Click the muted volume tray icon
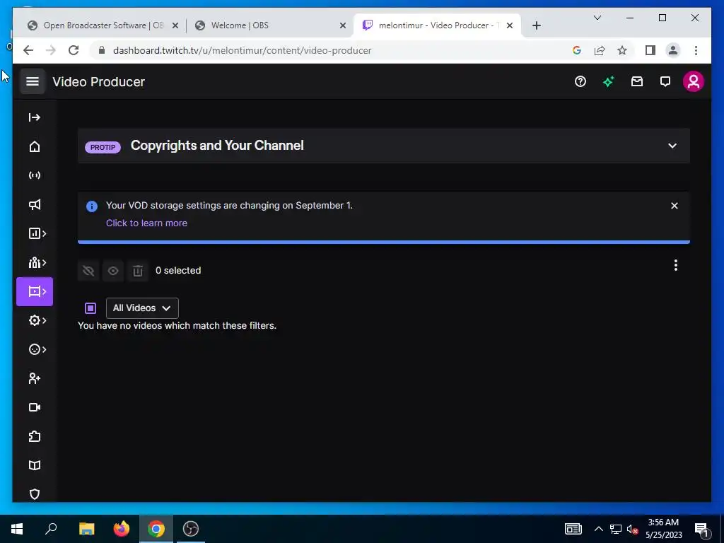The image size is (724, 543). coord(633,529)
